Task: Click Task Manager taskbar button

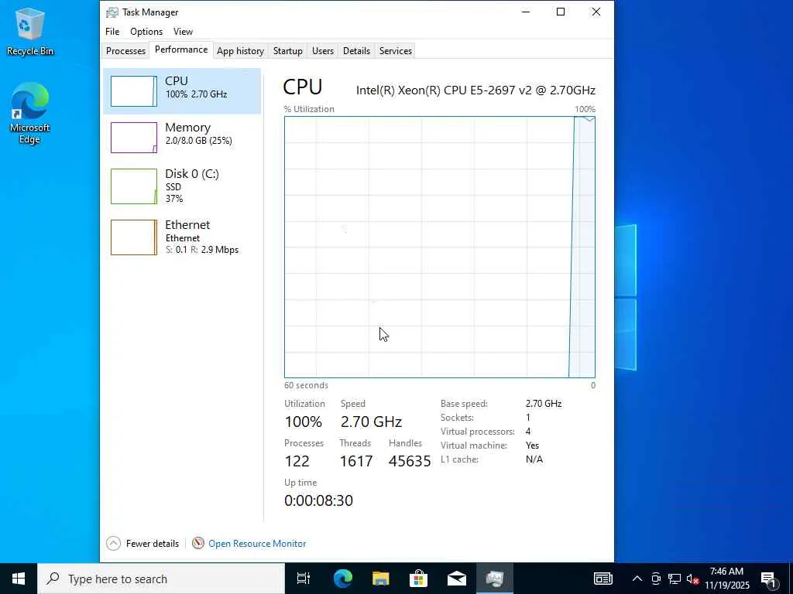Action: click(x=495, y=579)
